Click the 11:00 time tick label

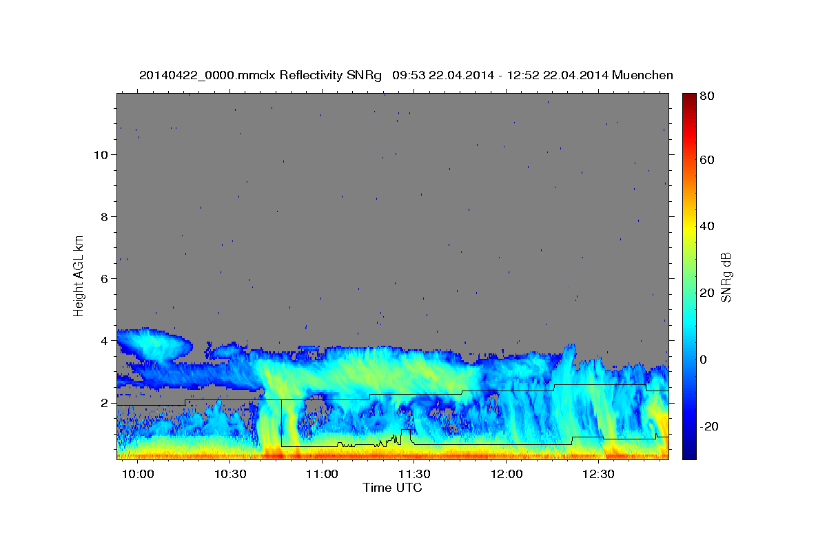tap(322, 475)
